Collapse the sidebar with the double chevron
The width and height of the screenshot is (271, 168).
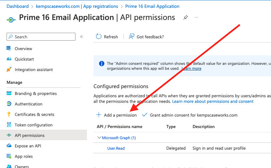(82, 37)
